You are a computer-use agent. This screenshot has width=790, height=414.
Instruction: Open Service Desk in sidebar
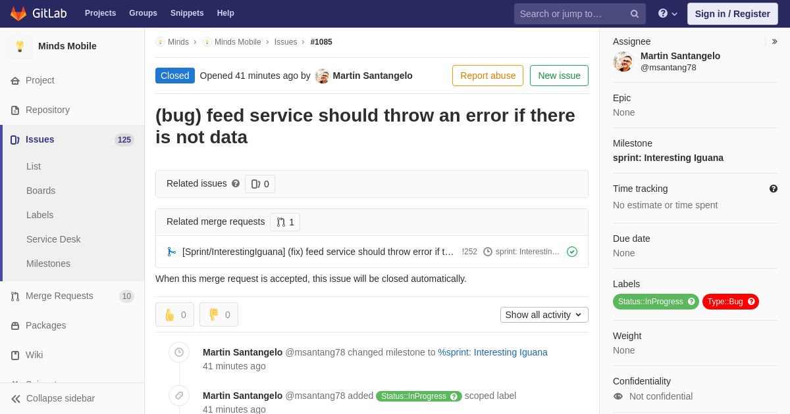[53, 239]
